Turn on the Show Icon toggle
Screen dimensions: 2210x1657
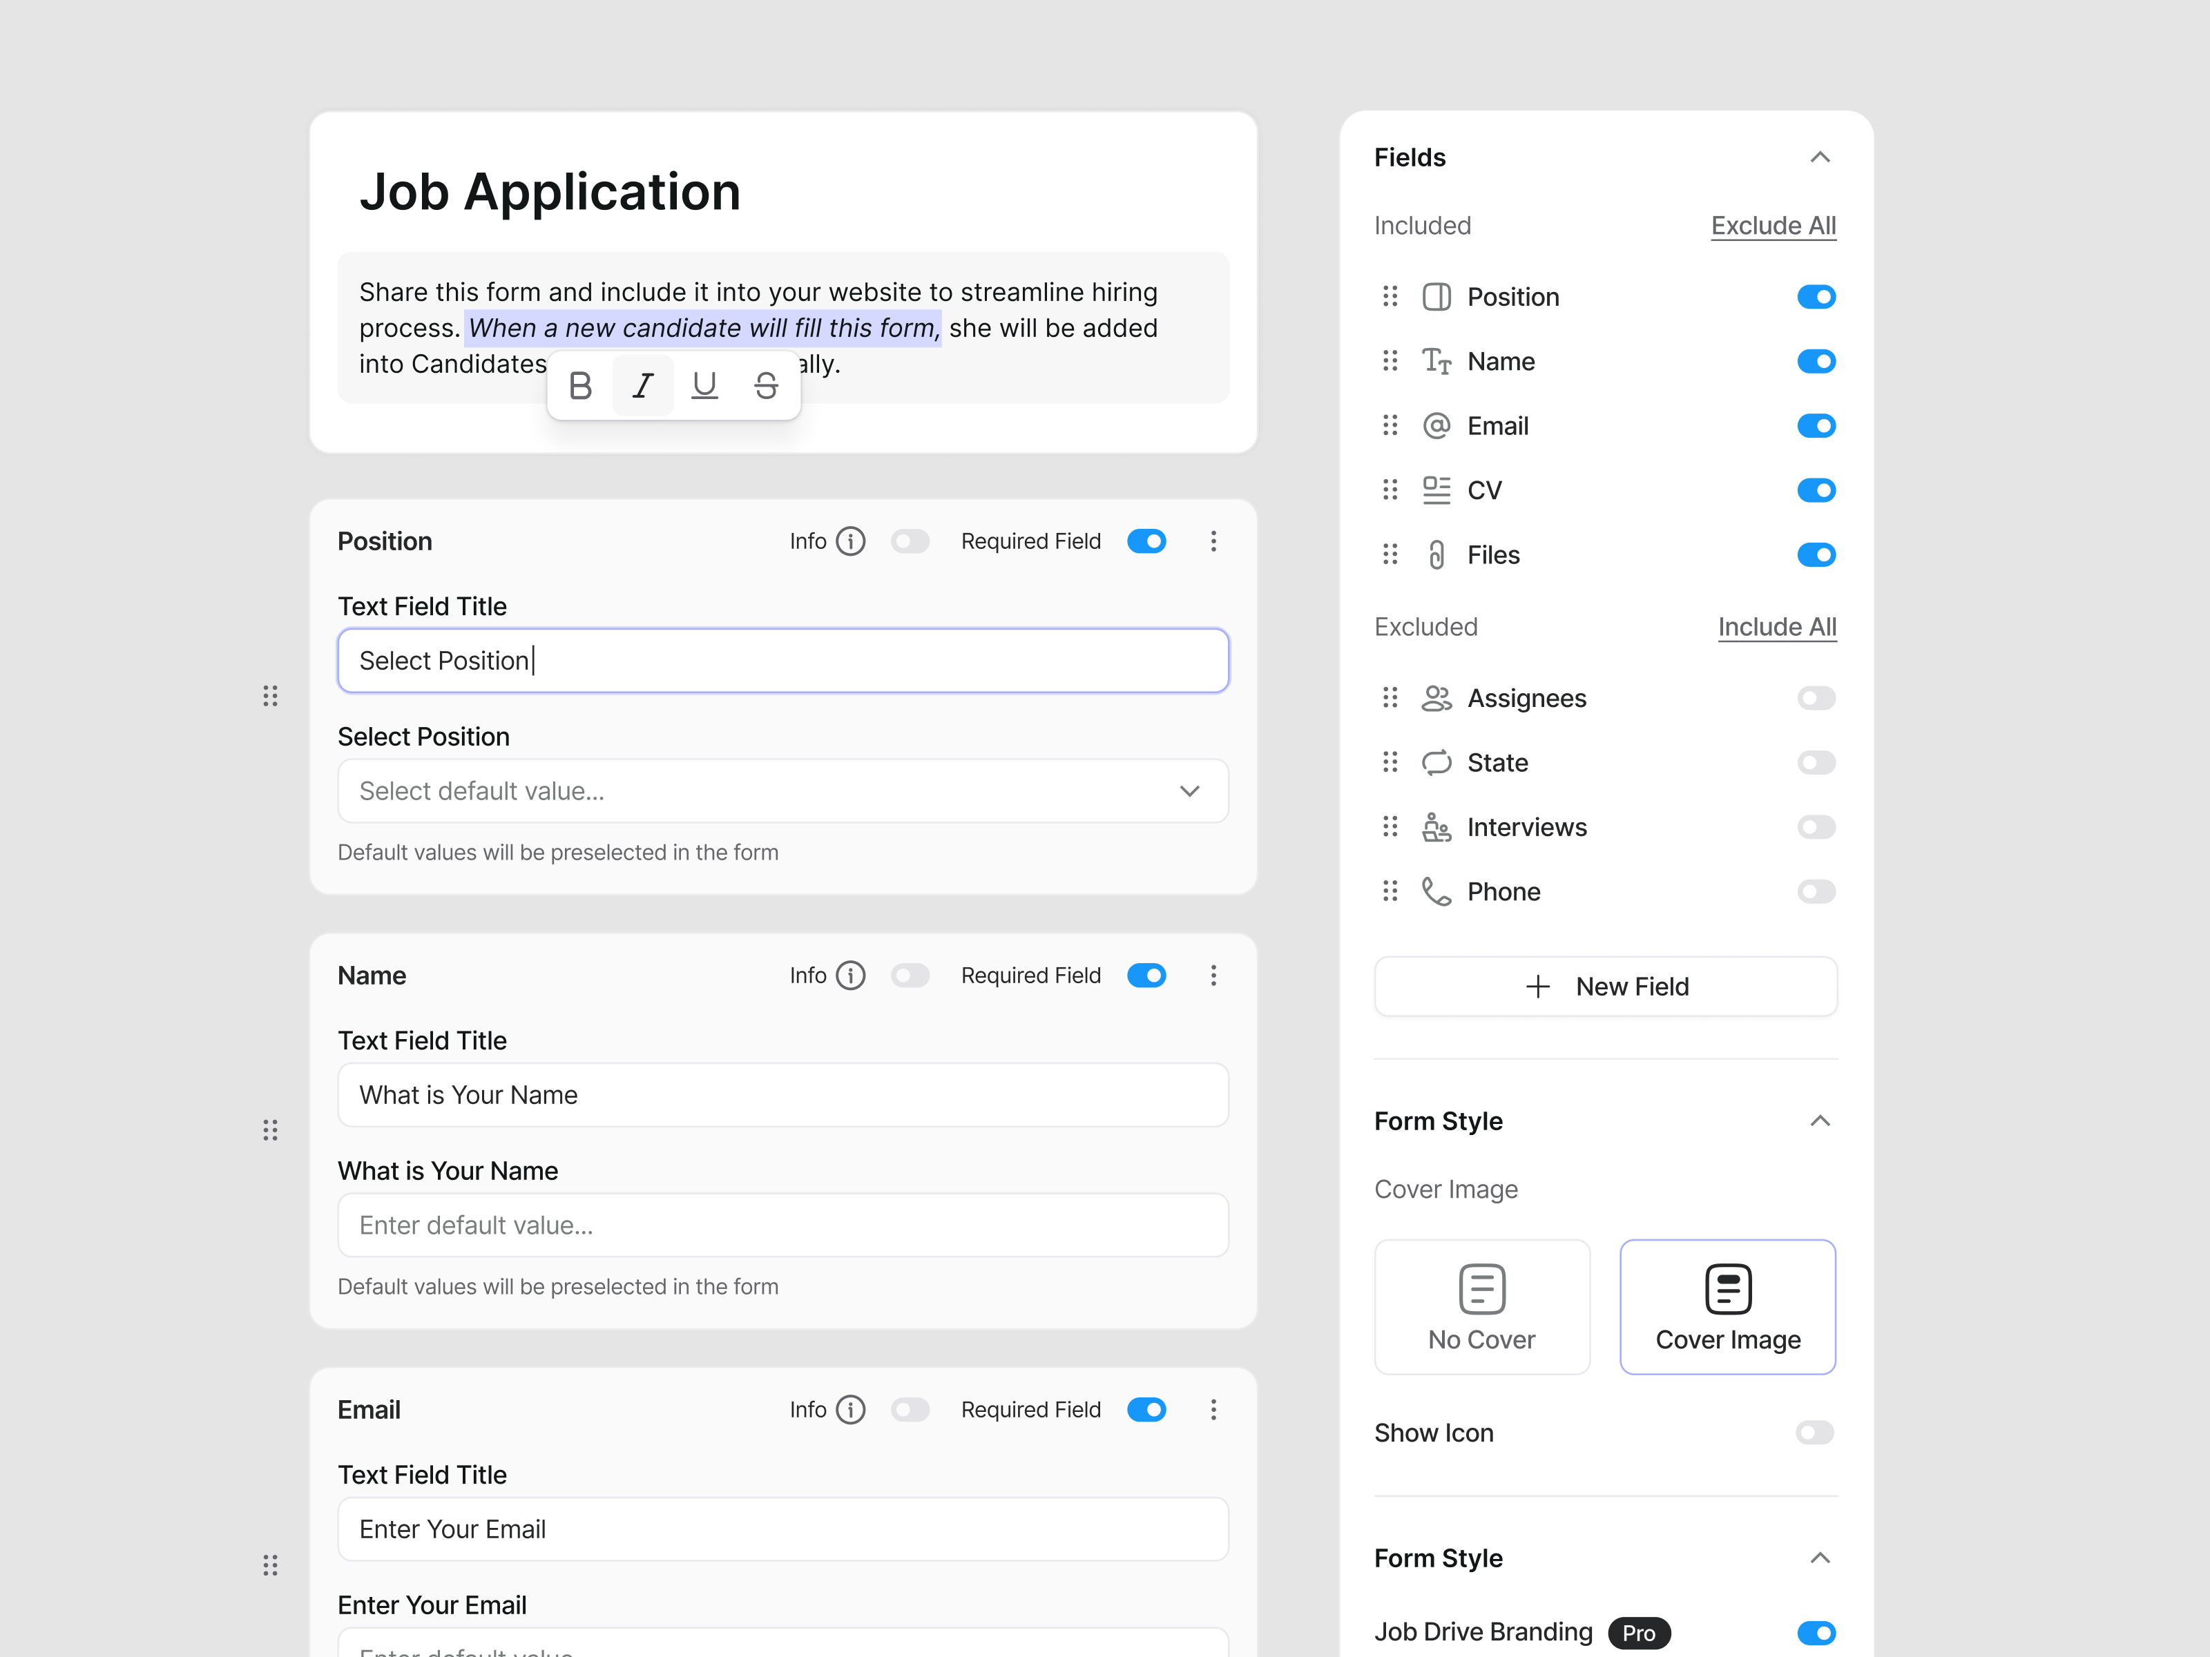pos(1814,1433)
